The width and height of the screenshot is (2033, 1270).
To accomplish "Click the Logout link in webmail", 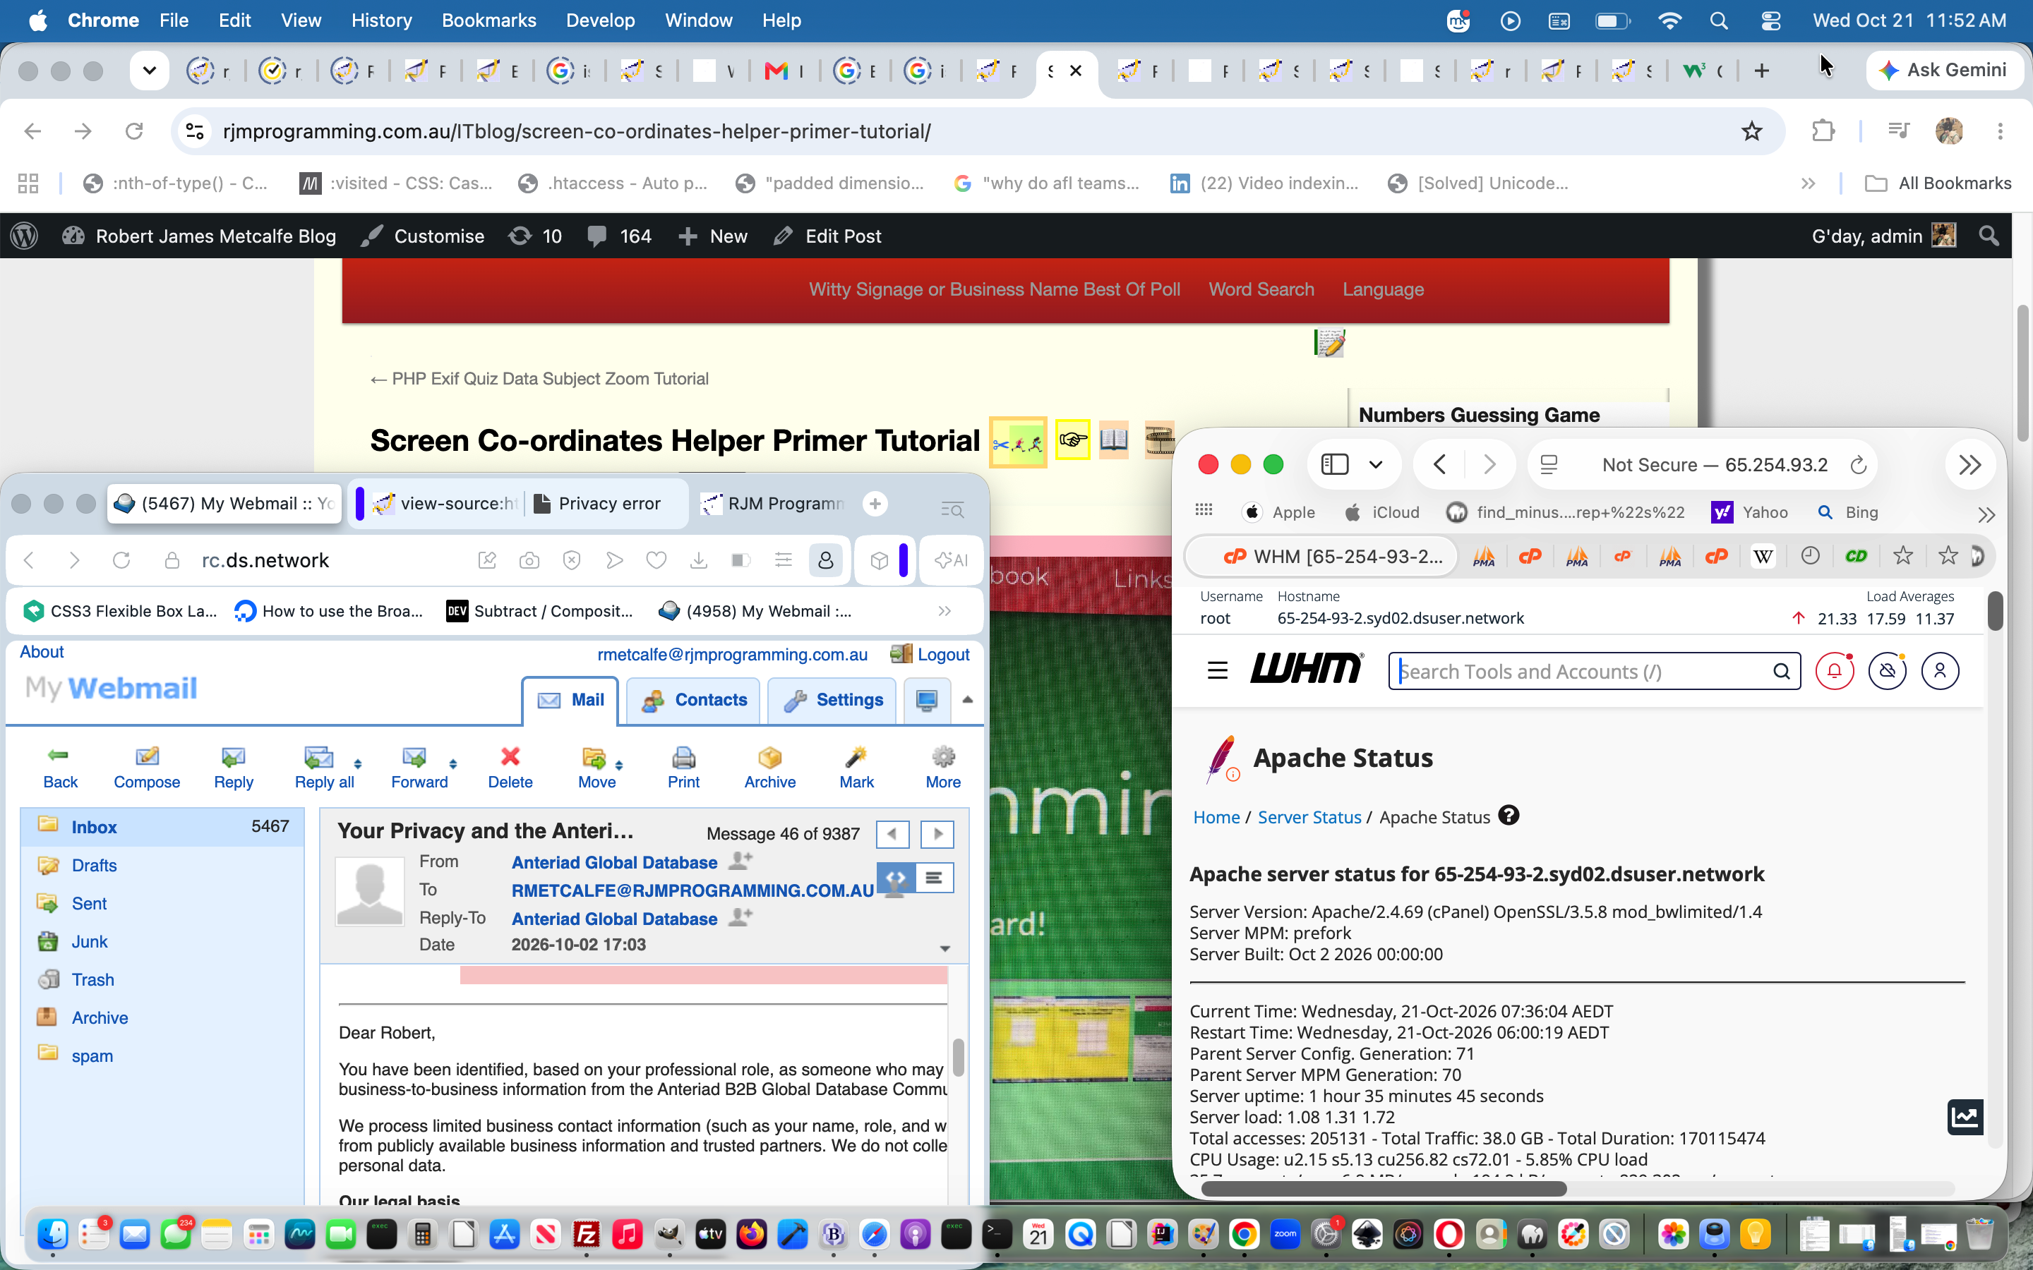I will tap(942, 654).
